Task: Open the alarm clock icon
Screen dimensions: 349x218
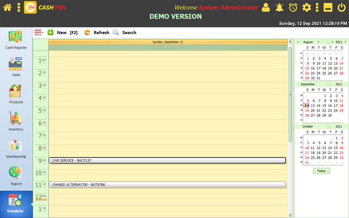Action: (293, 7)
